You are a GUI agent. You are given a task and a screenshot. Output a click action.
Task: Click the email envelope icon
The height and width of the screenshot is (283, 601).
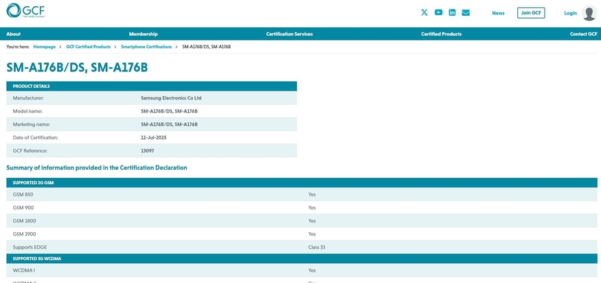[x=466, y=12]
